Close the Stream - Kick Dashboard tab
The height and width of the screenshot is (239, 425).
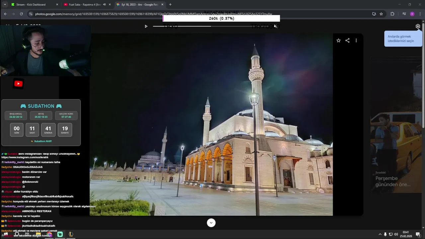pos(57,5)
